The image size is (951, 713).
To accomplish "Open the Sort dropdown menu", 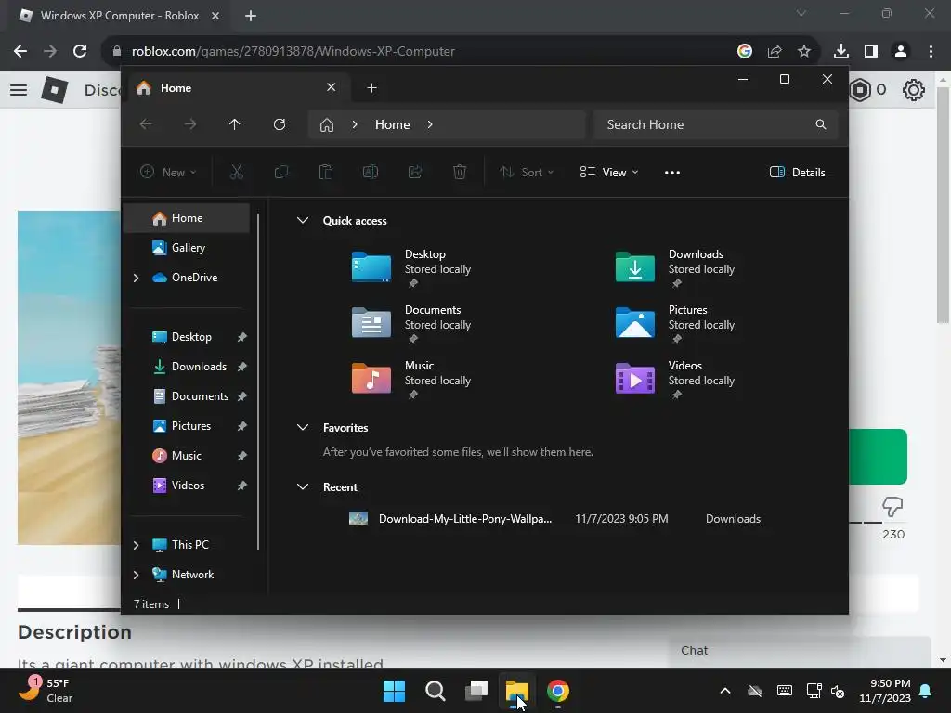I will pyautogui.click(x=526, y=172).
